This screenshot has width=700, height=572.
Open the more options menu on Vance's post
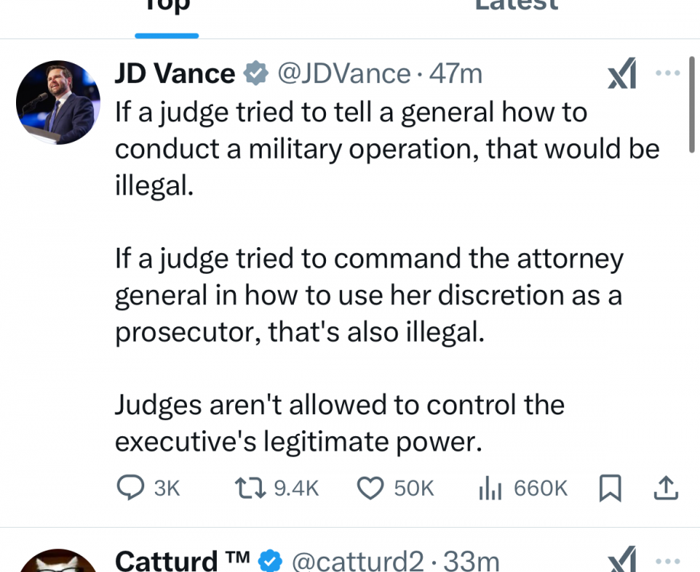click(668, 74)
